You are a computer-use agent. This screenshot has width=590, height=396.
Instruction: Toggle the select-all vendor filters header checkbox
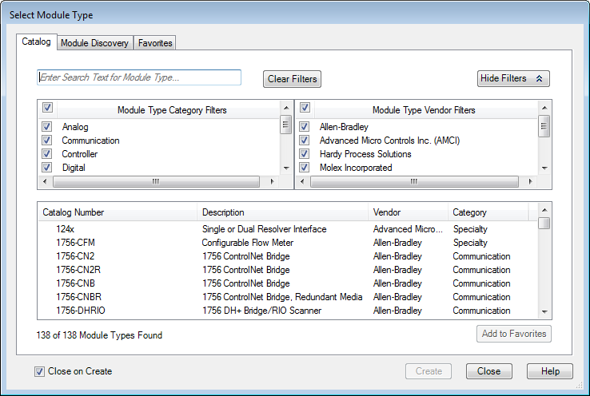point(305,108)
